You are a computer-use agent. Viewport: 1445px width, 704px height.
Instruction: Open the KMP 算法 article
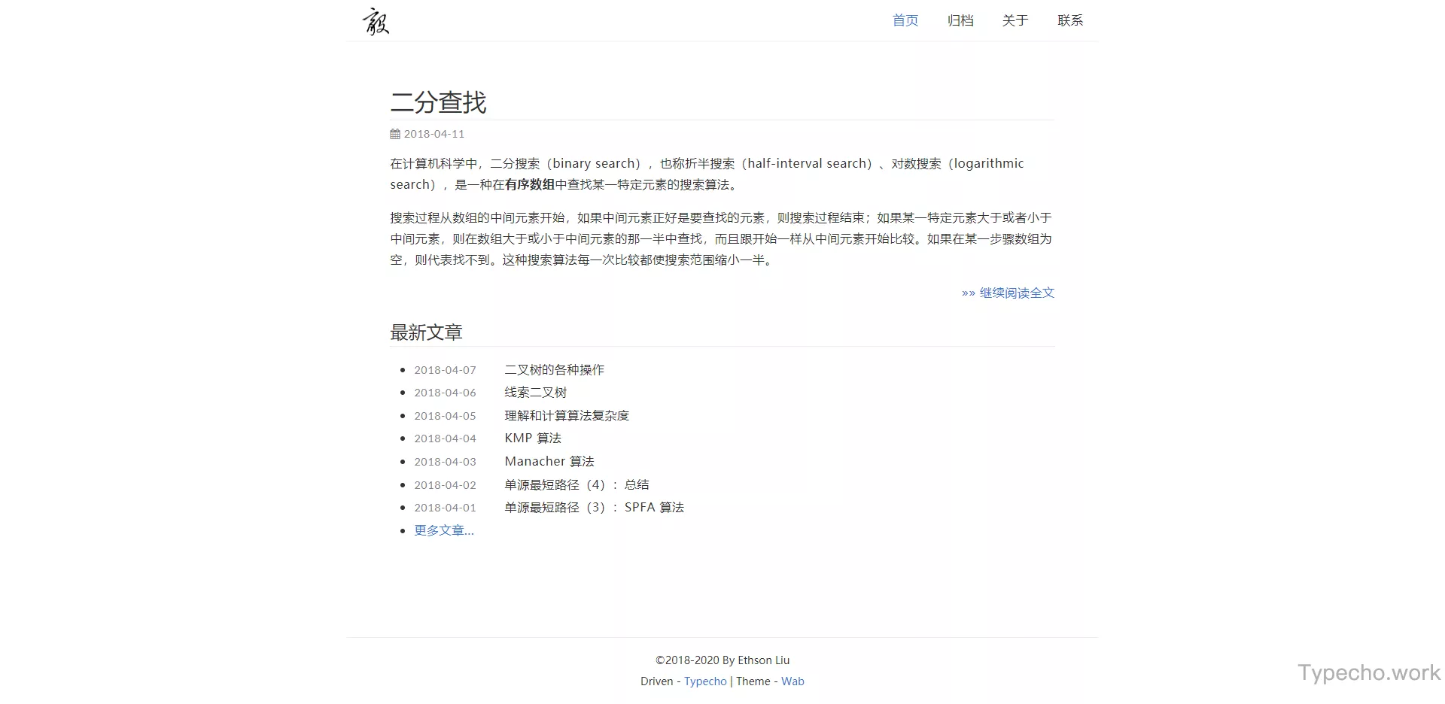tap(532, 438)
